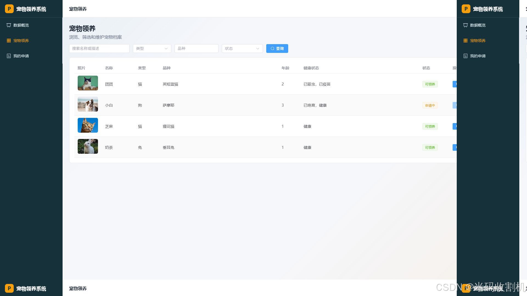Click the 数据概览 monitor icon in left sidebar
527x296 pixels.
click(x=9, y=25)
